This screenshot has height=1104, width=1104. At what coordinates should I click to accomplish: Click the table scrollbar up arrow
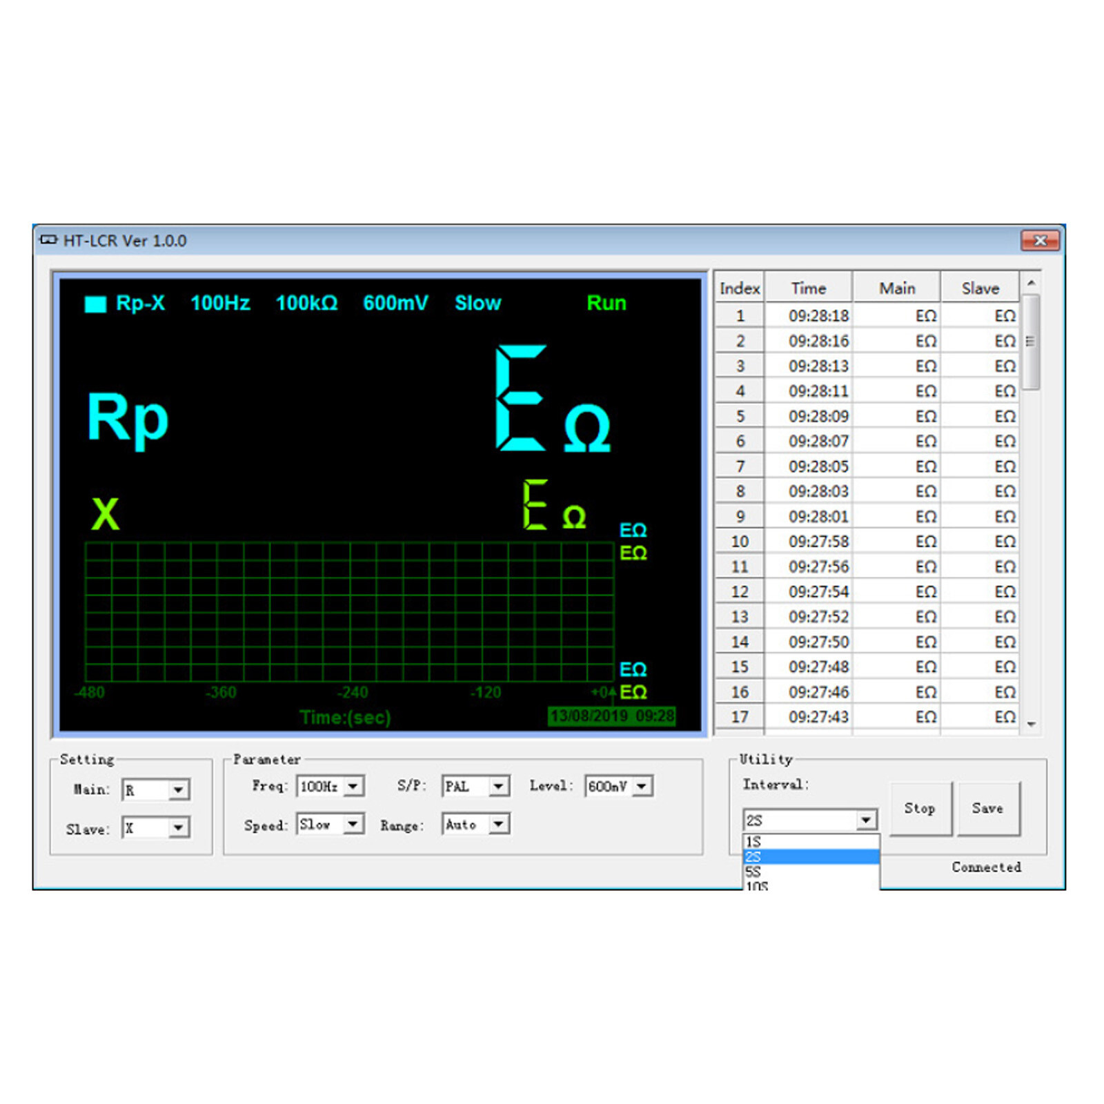[1031, 283]
